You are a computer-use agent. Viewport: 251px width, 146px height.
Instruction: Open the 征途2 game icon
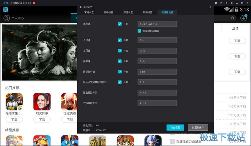coord(125,141)
